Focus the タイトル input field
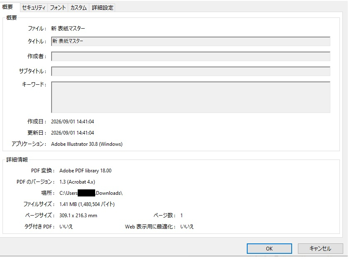Image resolution: width=354 pixels, height=265 pixels. click(x=191, y=41)
